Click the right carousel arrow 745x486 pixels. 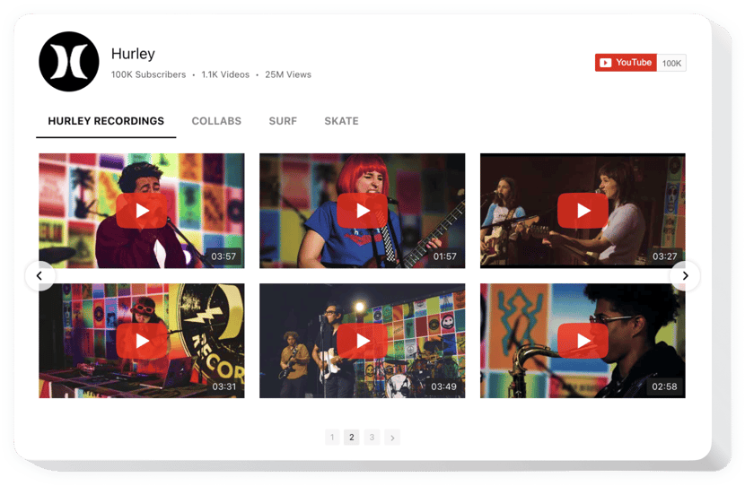[x=685, y=276]
